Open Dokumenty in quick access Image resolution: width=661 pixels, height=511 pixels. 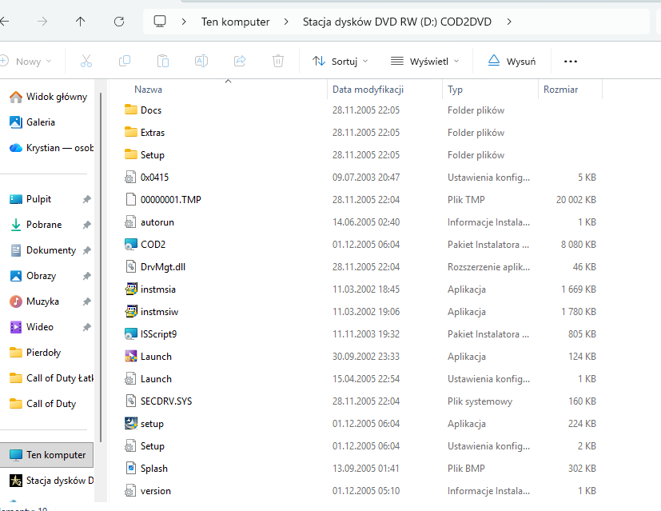(42, 250)
